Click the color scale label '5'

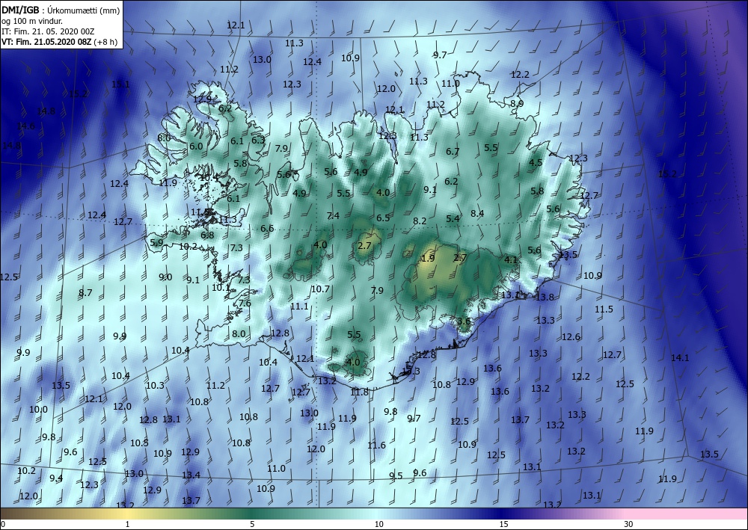tap(252, 524)
